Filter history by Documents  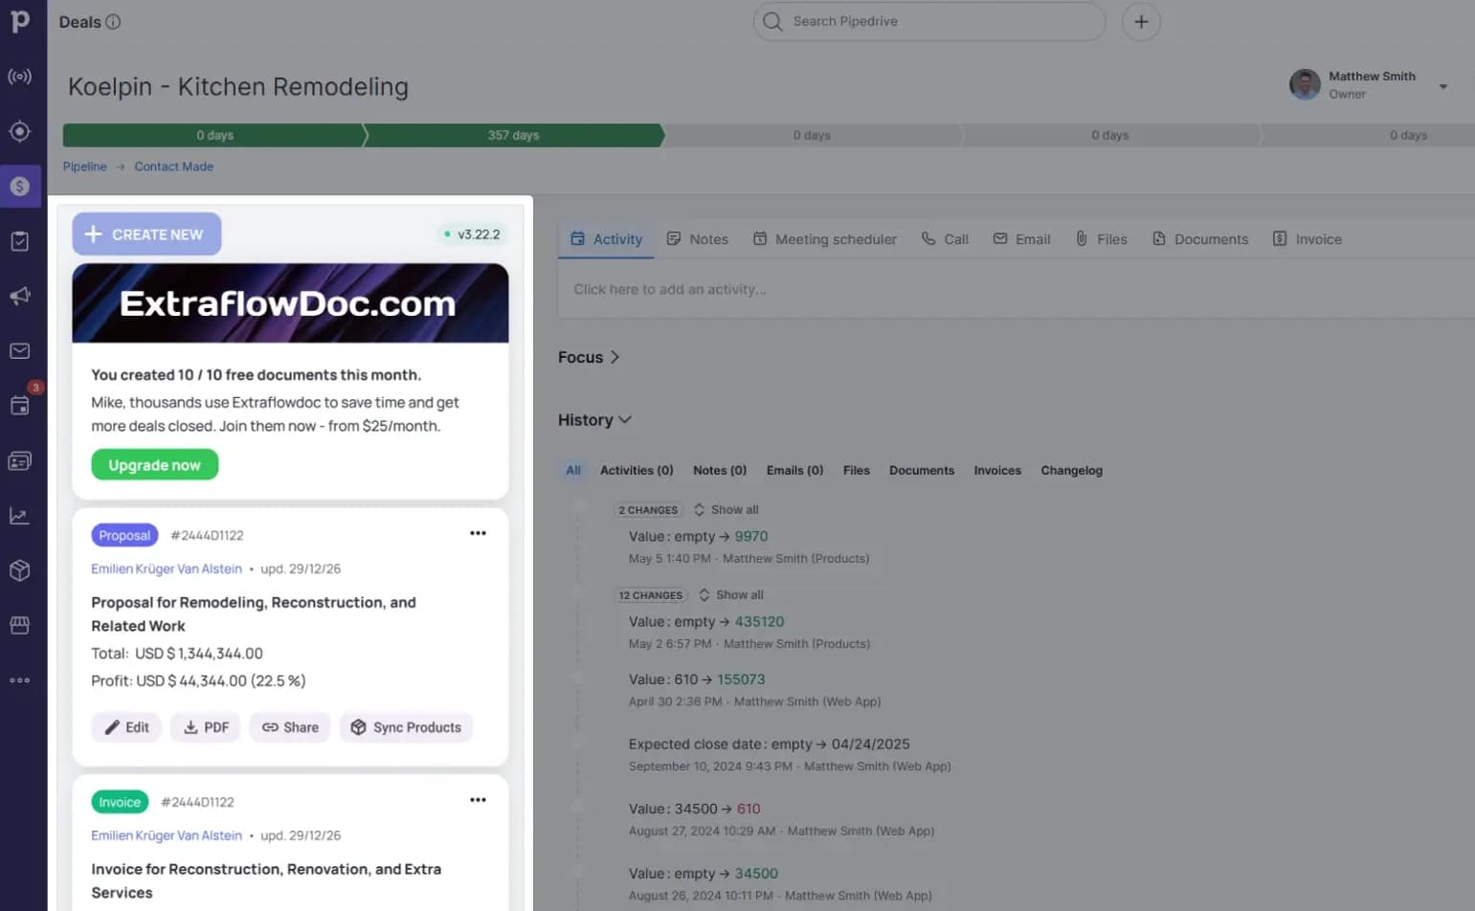pos(922,470)
